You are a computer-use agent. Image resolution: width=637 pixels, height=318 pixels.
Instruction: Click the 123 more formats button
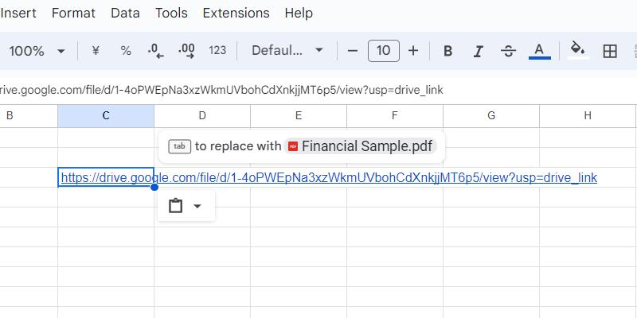coord(217,51)
